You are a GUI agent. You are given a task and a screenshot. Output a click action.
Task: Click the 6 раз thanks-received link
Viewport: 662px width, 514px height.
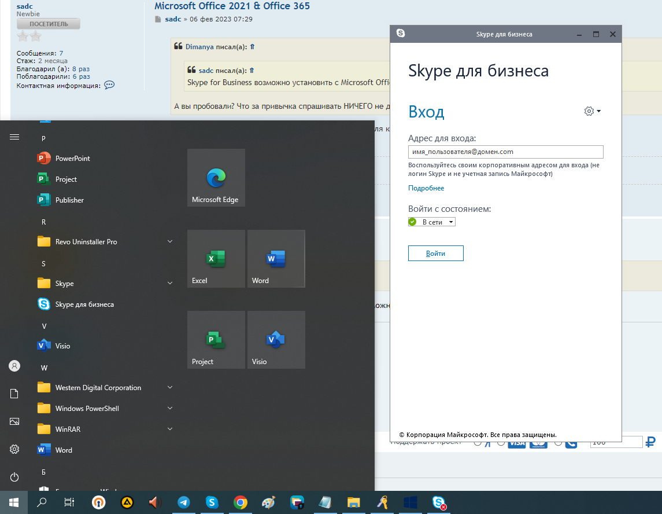[80, 76]
